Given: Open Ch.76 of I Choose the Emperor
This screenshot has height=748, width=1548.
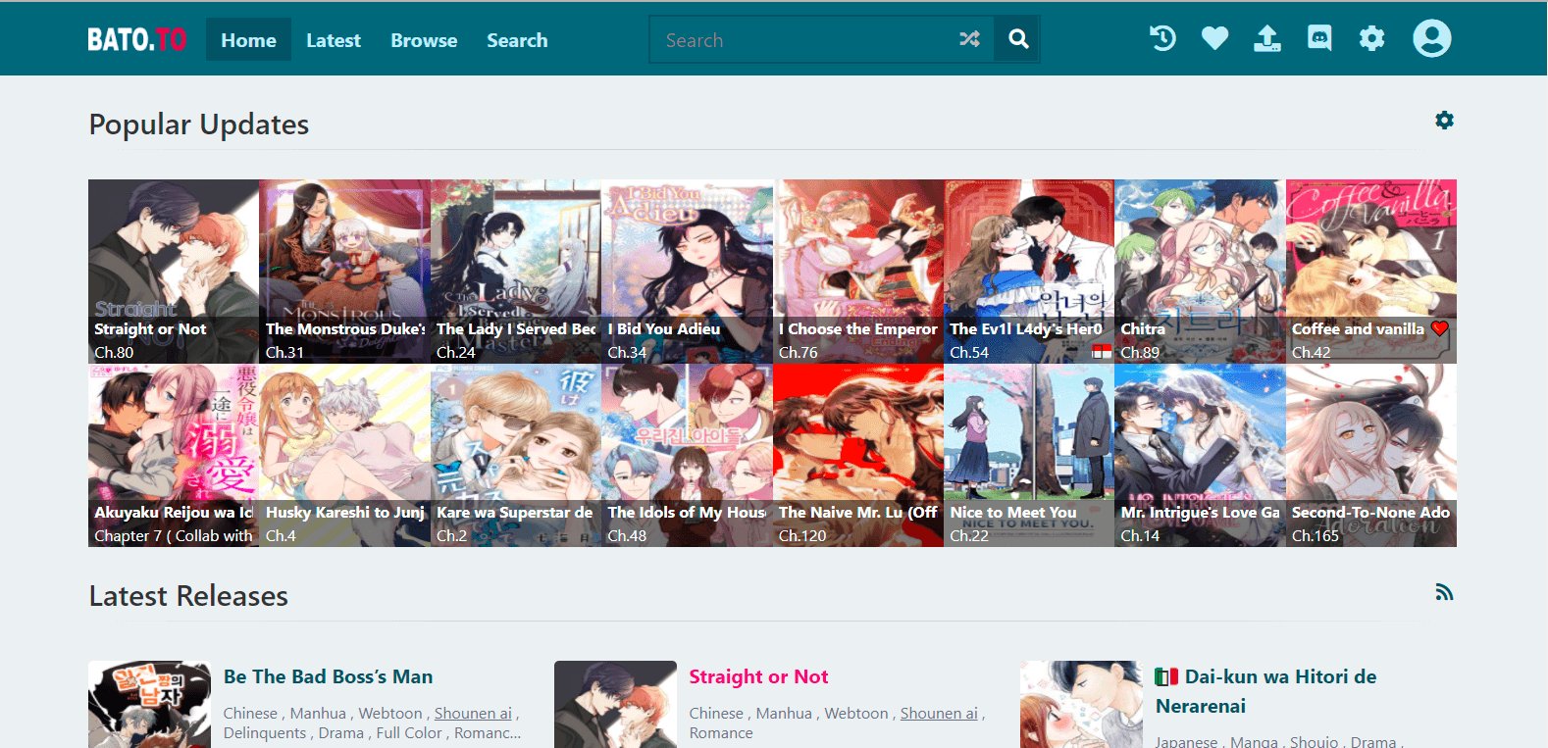Looking at the screenshot, I should 798,352.
